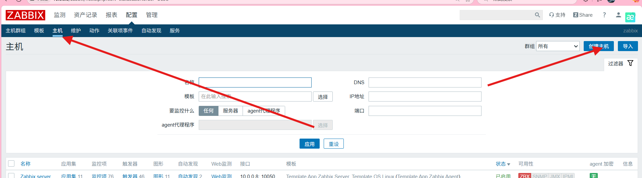642x178 pixels.
Task: Open 触发器 link for Zabbix server
Action: tap(130, 176)
